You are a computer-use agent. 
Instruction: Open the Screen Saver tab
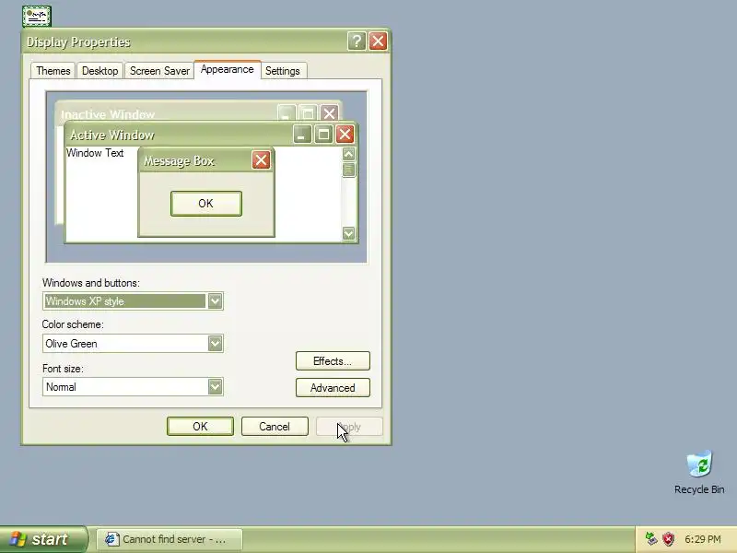point(159,71)
